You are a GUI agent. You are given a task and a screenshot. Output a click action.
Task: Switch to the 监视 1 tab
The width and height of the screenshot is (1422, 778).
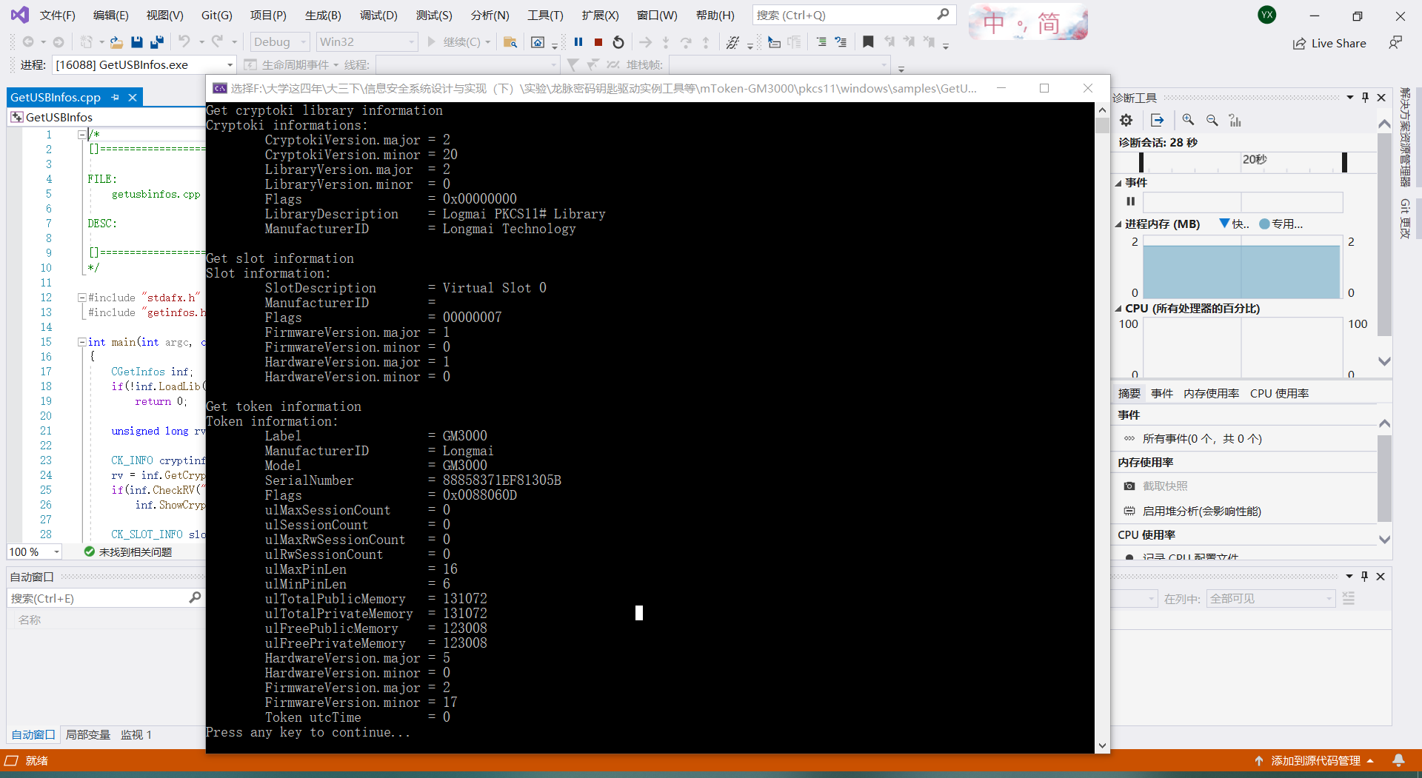[x=136, y=734]
